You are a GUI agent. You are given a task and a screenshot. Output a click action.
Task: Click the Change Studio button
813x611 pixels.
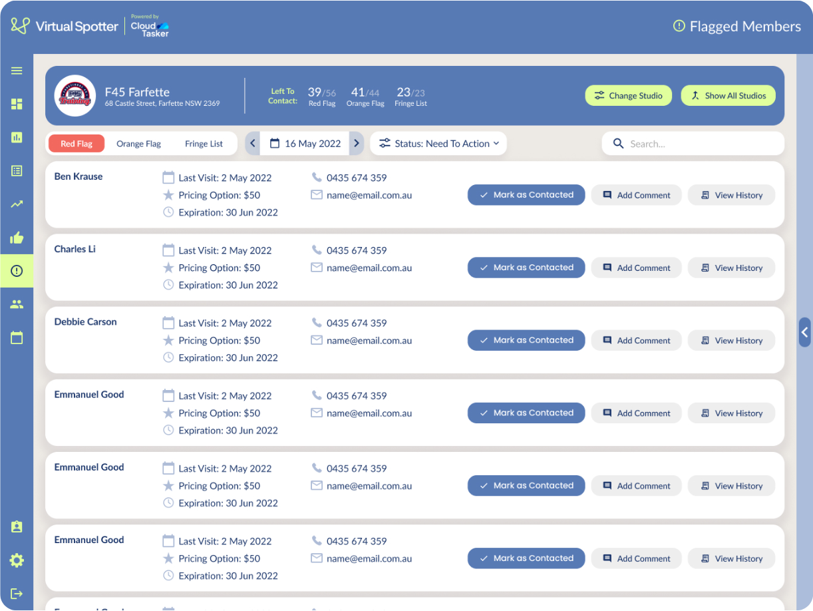[628, 96]
